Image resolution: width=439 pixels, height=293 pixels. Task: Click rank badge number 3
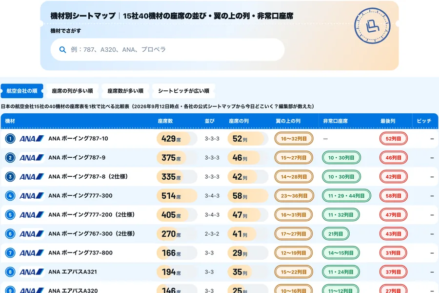click(x=10, y=177)
